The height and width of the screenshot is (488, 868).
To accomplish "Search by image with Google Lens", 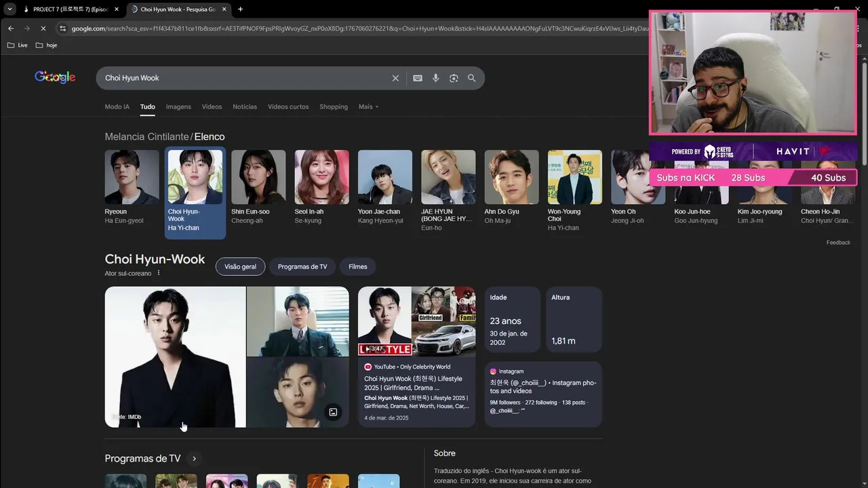I will [x=454, y=78].
